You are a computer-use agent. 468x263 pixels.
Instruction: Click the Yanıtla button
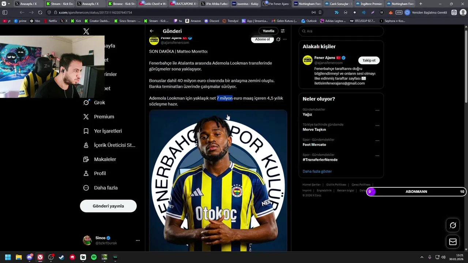pyautogui.click(x=268, y=31)
